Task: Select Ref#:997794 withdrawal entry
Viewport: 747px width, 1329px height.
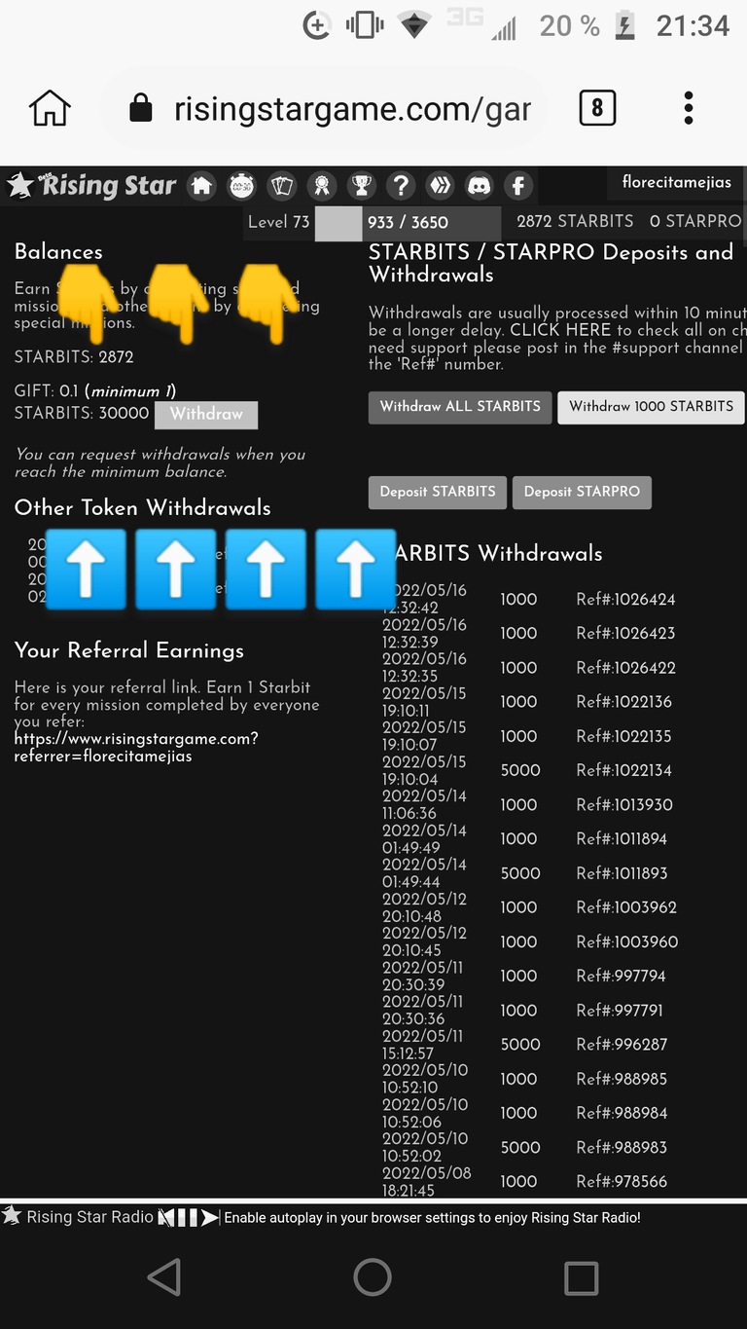Action: click(x=621, y=977)
